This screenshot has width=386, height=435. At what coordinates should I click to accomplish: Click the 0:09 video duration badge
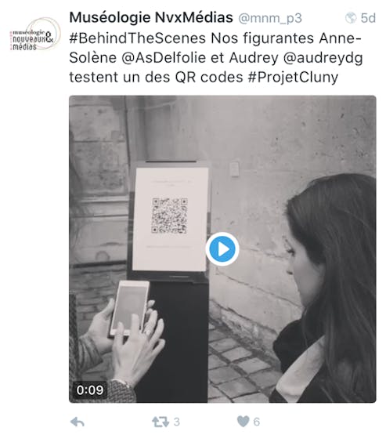pos(90,390)
